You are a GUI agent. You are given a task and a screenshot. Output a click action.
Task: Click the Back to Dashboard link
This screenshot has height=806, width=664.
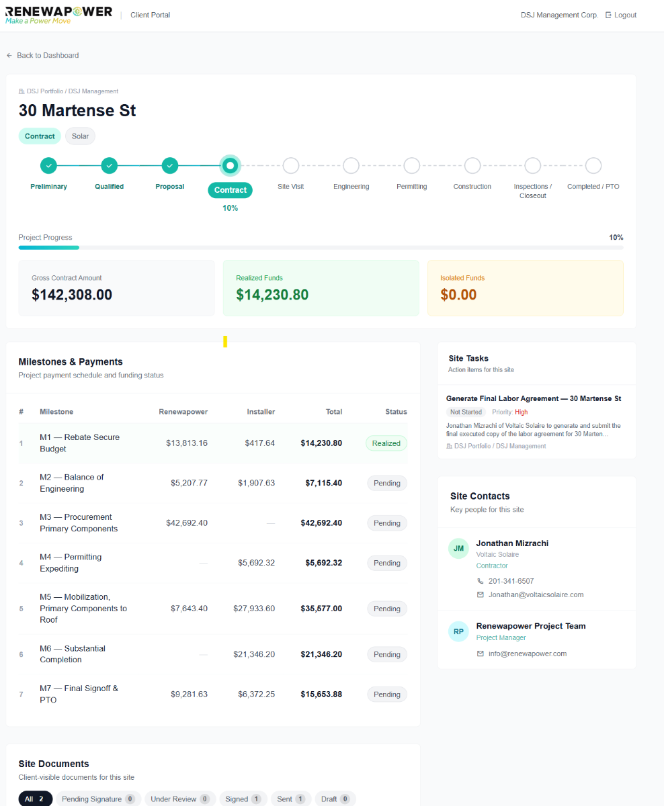pos(47,56)
